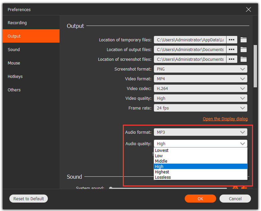Browse for temporary files path with ellipsis button
The height and width of the screenshot is (211, 261).
(x=232, y=40)
